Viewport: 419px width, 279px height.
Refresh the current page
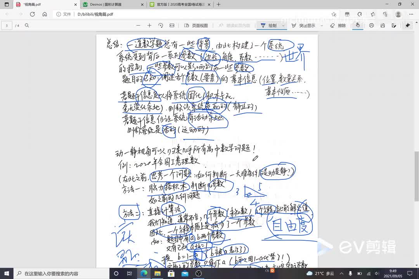pyautogui.click(x=32, y=14)
